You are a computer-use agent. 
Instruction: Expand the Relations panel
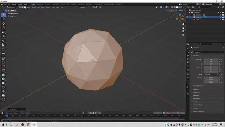195,89
